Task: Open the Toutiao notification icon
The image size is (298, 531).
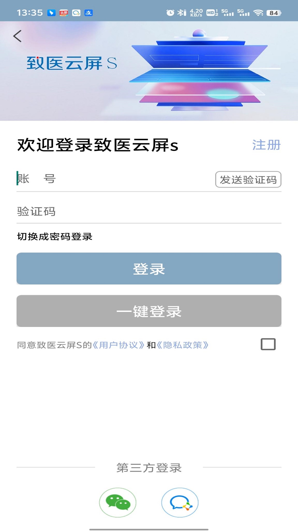Action: (64, 13)
